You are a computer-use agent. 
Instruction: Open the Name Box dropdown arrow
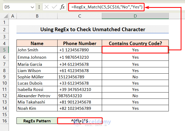(x=32, y=7)
